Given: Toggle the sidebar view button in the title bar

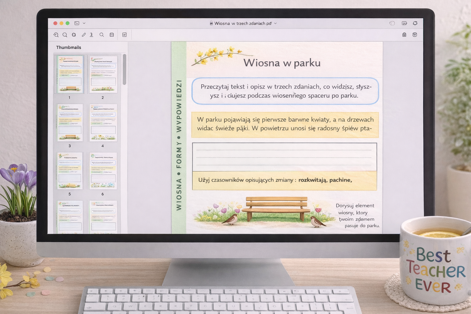Looking at the screenshot, I should (x=77, y=23).
